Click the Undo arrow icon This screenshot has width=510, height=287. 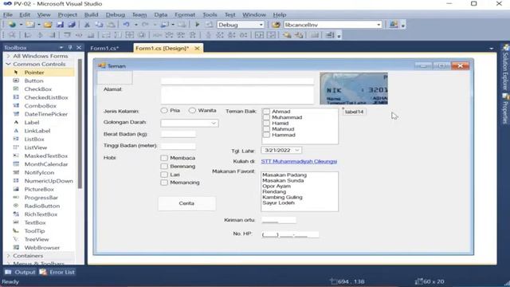tap(126, 25)
